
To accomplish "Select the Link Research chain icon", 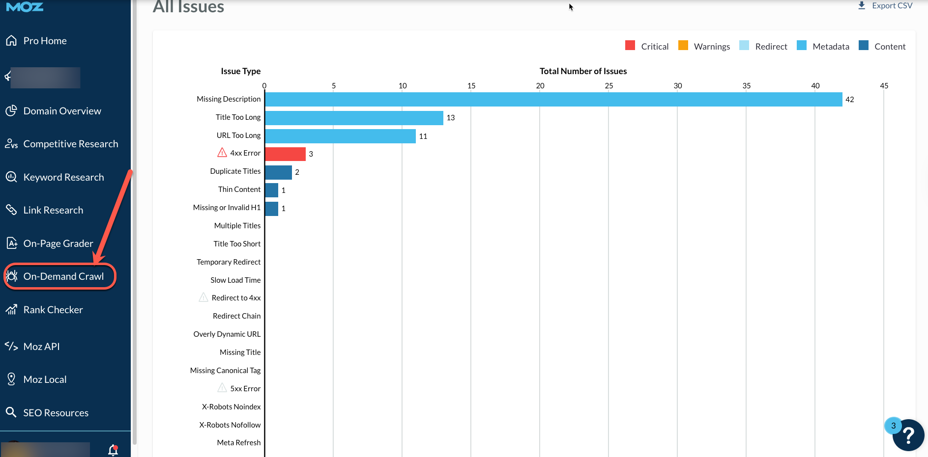I will click(11, 210).
